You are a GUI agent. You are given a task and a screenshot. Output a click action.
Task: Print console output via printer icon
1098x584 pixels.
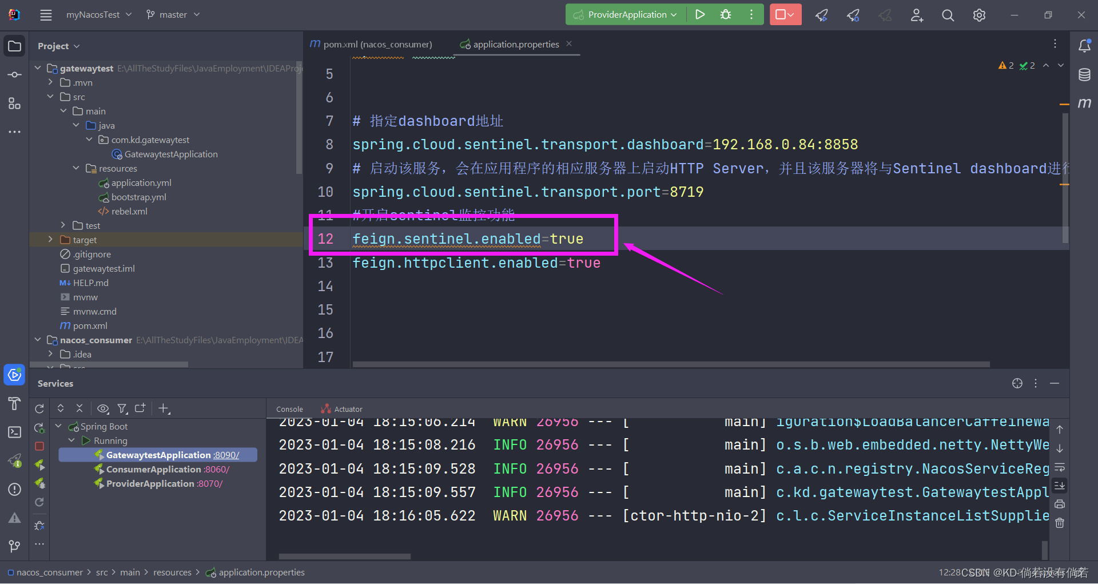point(1060,504)
